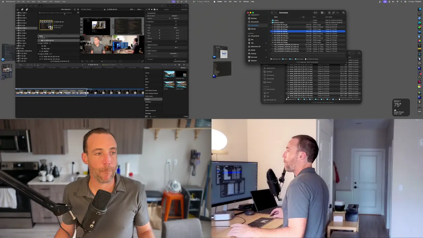Open the Mark menu in Final Cut Pro

click(x=34, y=2)
